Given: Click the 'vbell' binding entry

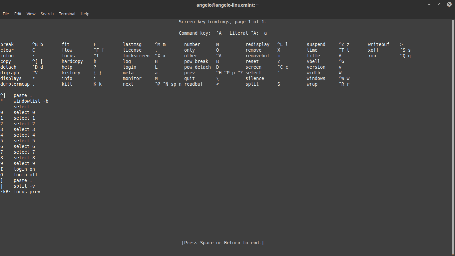Looking at the screenshot, I should tap(313, 61).
